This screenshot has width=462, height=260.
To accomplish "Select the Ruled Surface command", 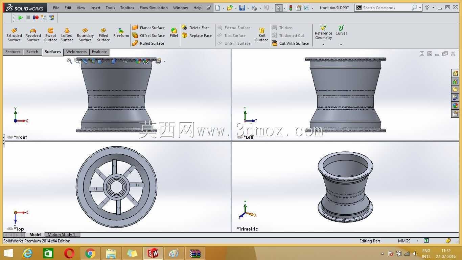I will (x=148, y=43).
